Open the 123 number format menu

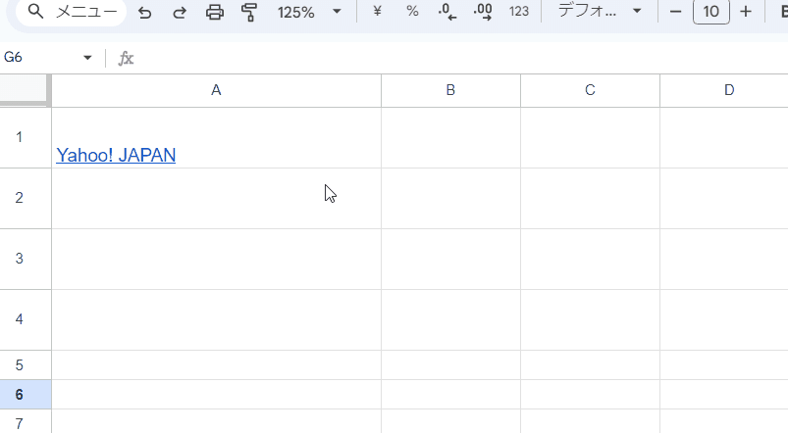coord(519,11)
